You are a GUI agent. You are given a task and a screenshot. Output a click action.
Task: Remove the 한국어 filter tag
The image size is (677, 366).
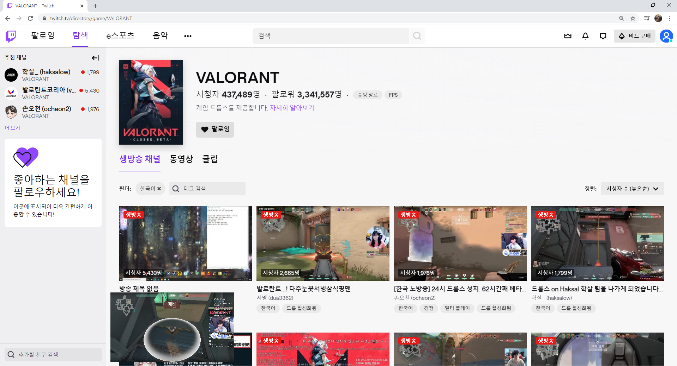click(159, 189)
